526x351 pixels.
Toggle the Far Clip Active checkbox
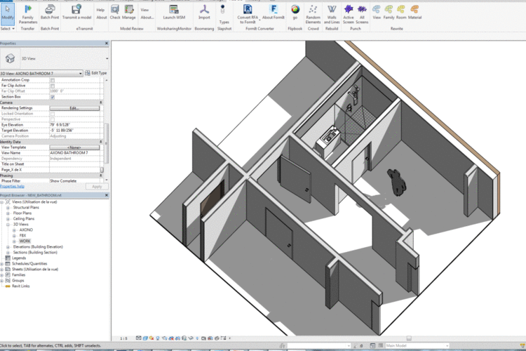[53, 86]
